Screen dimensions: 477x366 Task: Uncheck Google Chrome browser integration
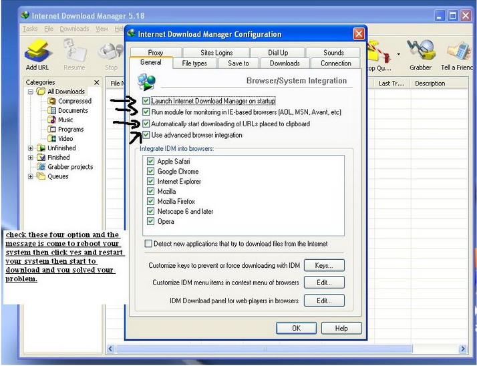click(x=151, y=172)
